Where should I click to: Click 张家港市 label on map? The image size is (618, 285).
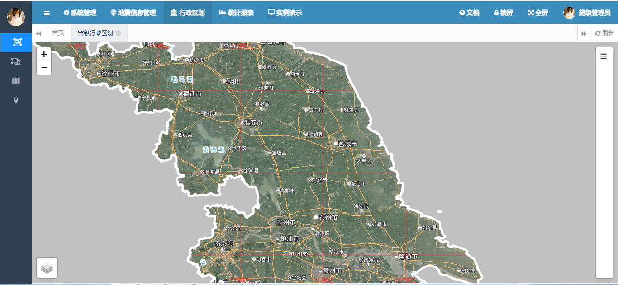coord(369,261)
